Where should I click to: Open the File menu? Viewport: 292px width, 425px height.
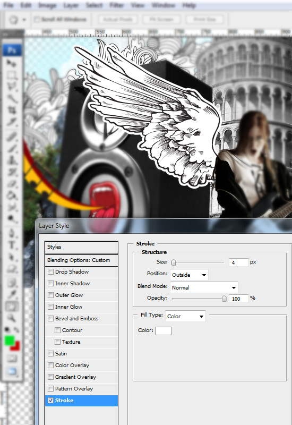point(8,5)
